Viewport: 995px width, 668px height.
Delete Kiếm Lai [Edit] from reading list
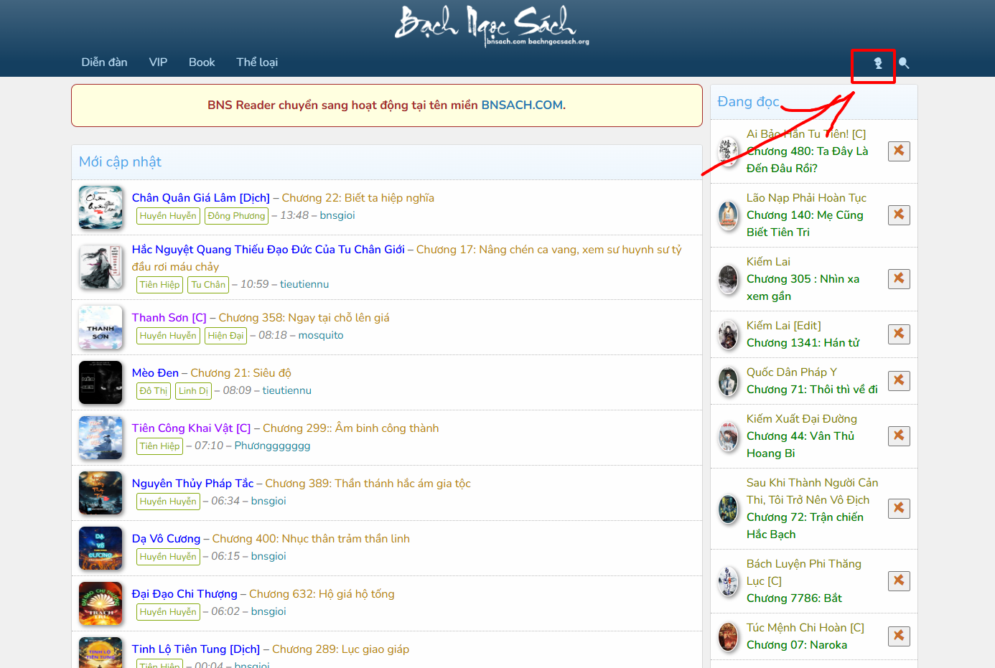coord(899,334)
